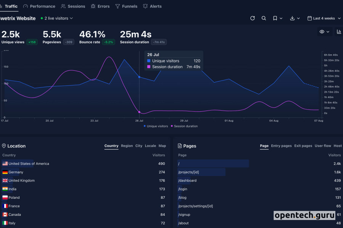Click the calendar icon beside Last 4 weeks
The width and height of the screenshot is (343, 228).
coord(309,18)
